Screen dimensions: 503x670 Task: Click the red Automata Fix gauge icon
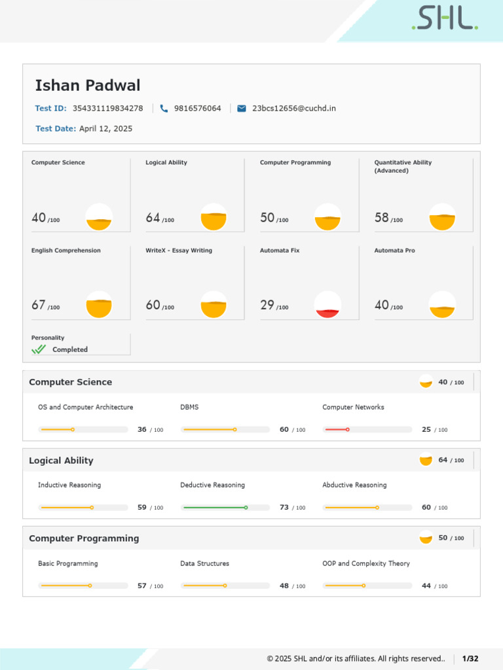coord(327,305)
